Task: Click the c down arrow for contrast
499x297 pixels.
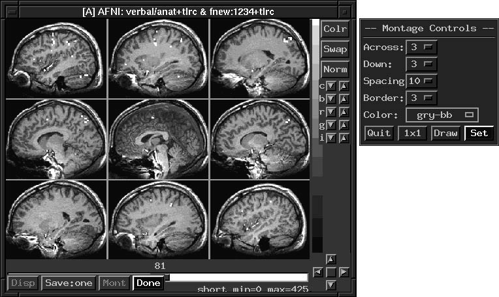Action: click(x=331, y=86)
